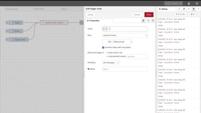Open the debug sidebar tab
This screenshot has height=113, width=201.
(x=166, y=9)
